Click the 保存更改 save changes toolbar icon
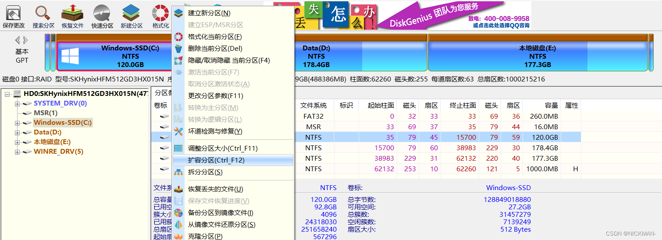662x240 pixels. click(x=14, y=16)
